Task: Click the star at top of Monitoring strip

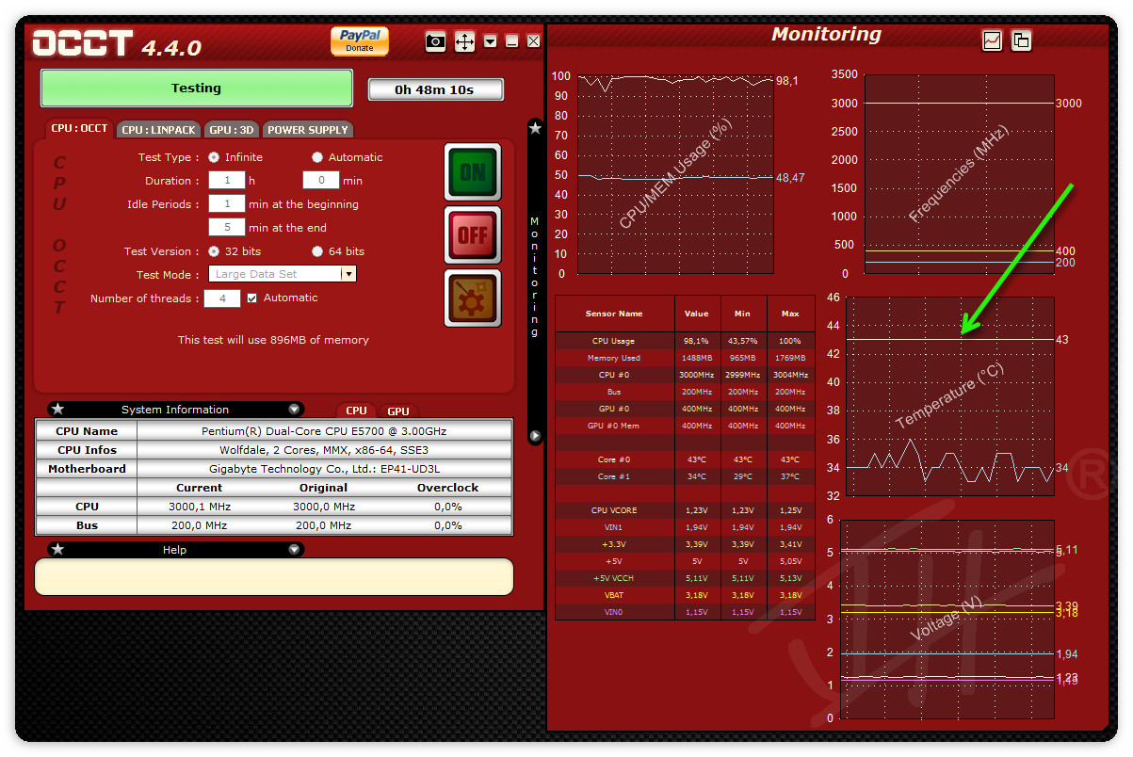Action: tap(535, 129)
